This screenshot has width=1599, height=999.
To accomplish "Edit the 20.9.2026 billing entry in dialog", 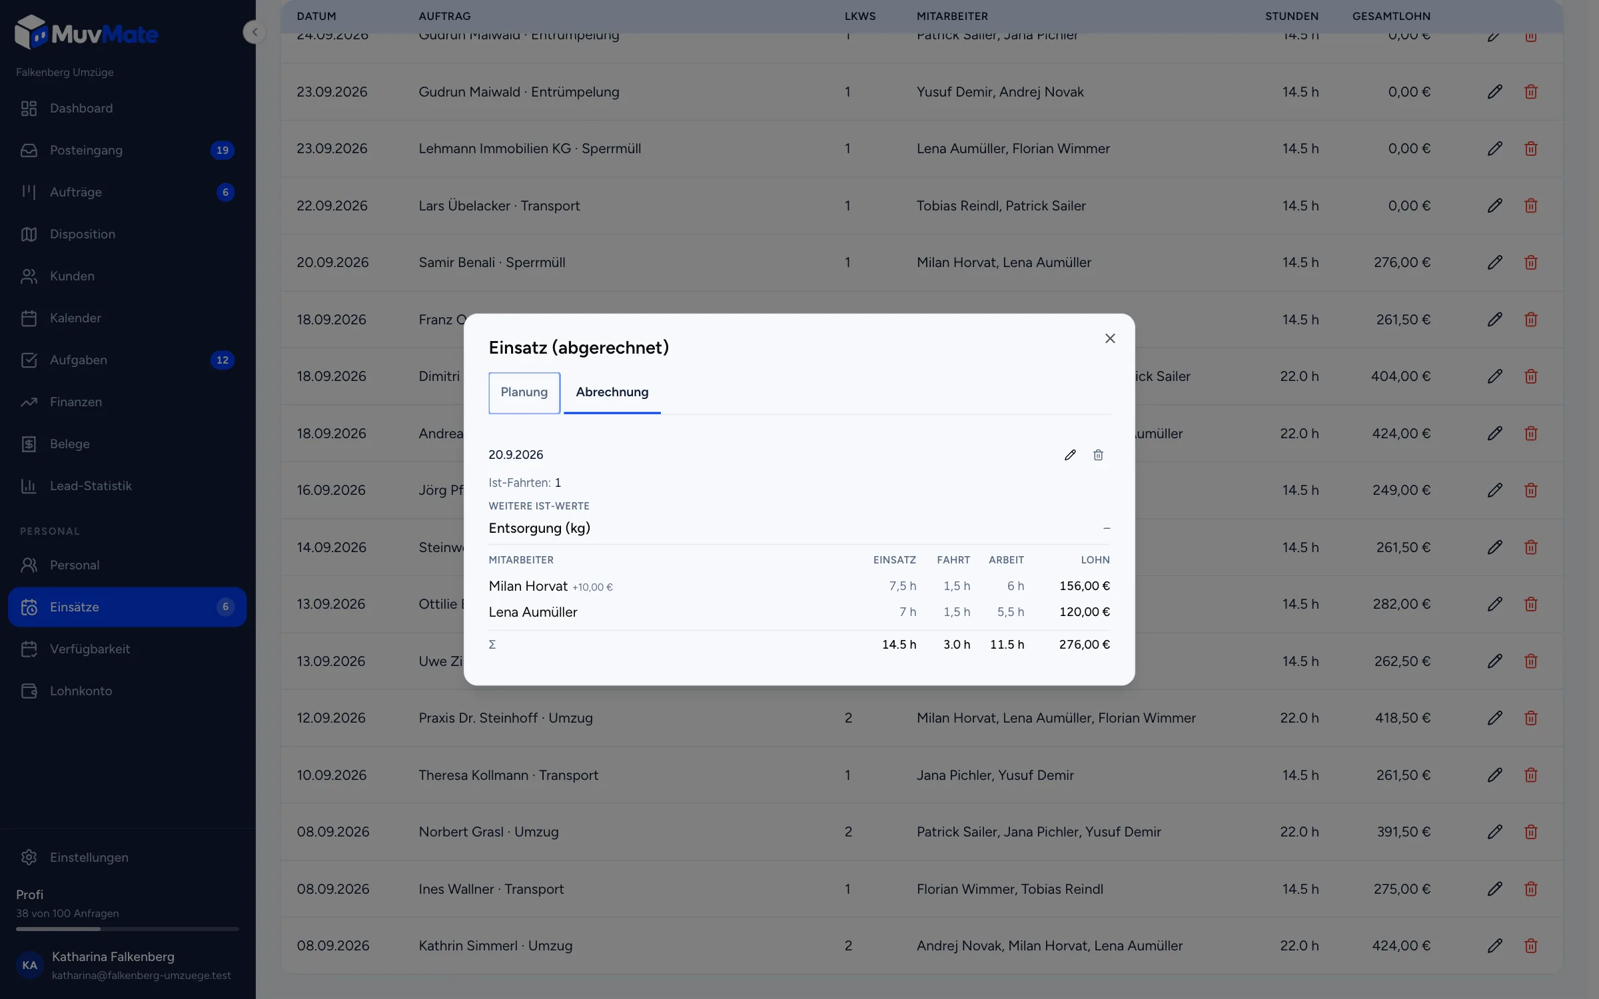I will coord(1070,455).
